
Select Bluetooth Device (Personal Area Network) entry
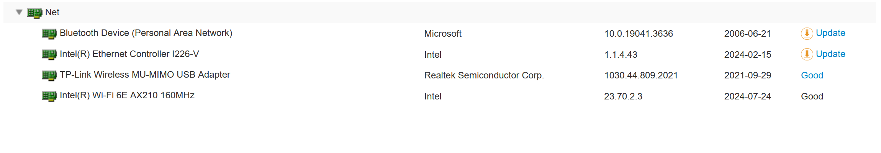146,33
